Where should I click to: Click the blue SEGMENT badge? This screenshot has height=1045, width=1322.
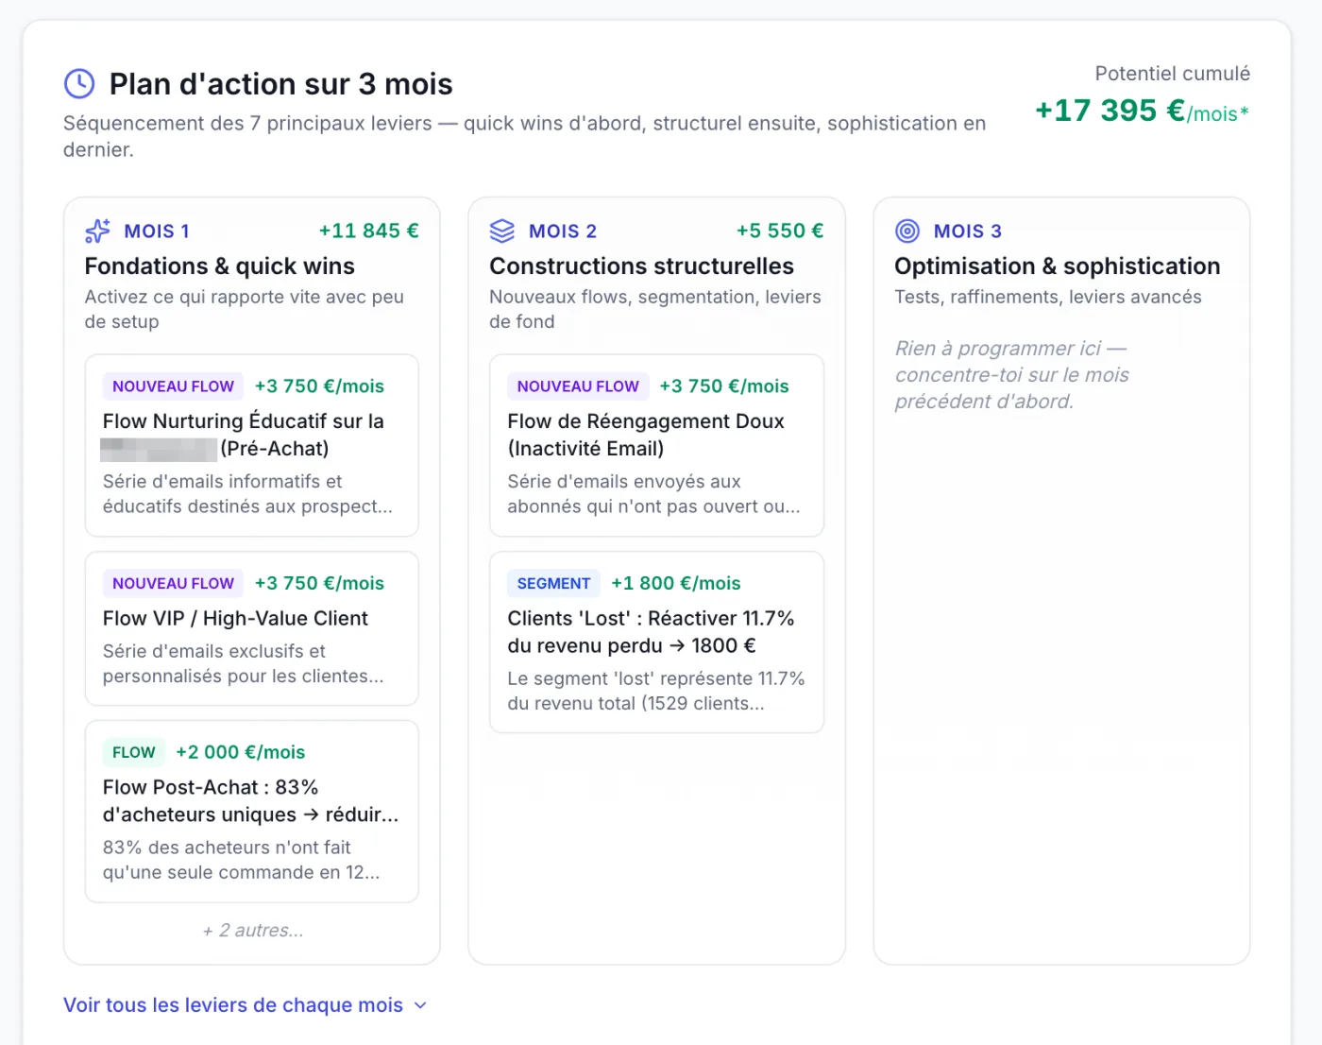pos(553,584)
